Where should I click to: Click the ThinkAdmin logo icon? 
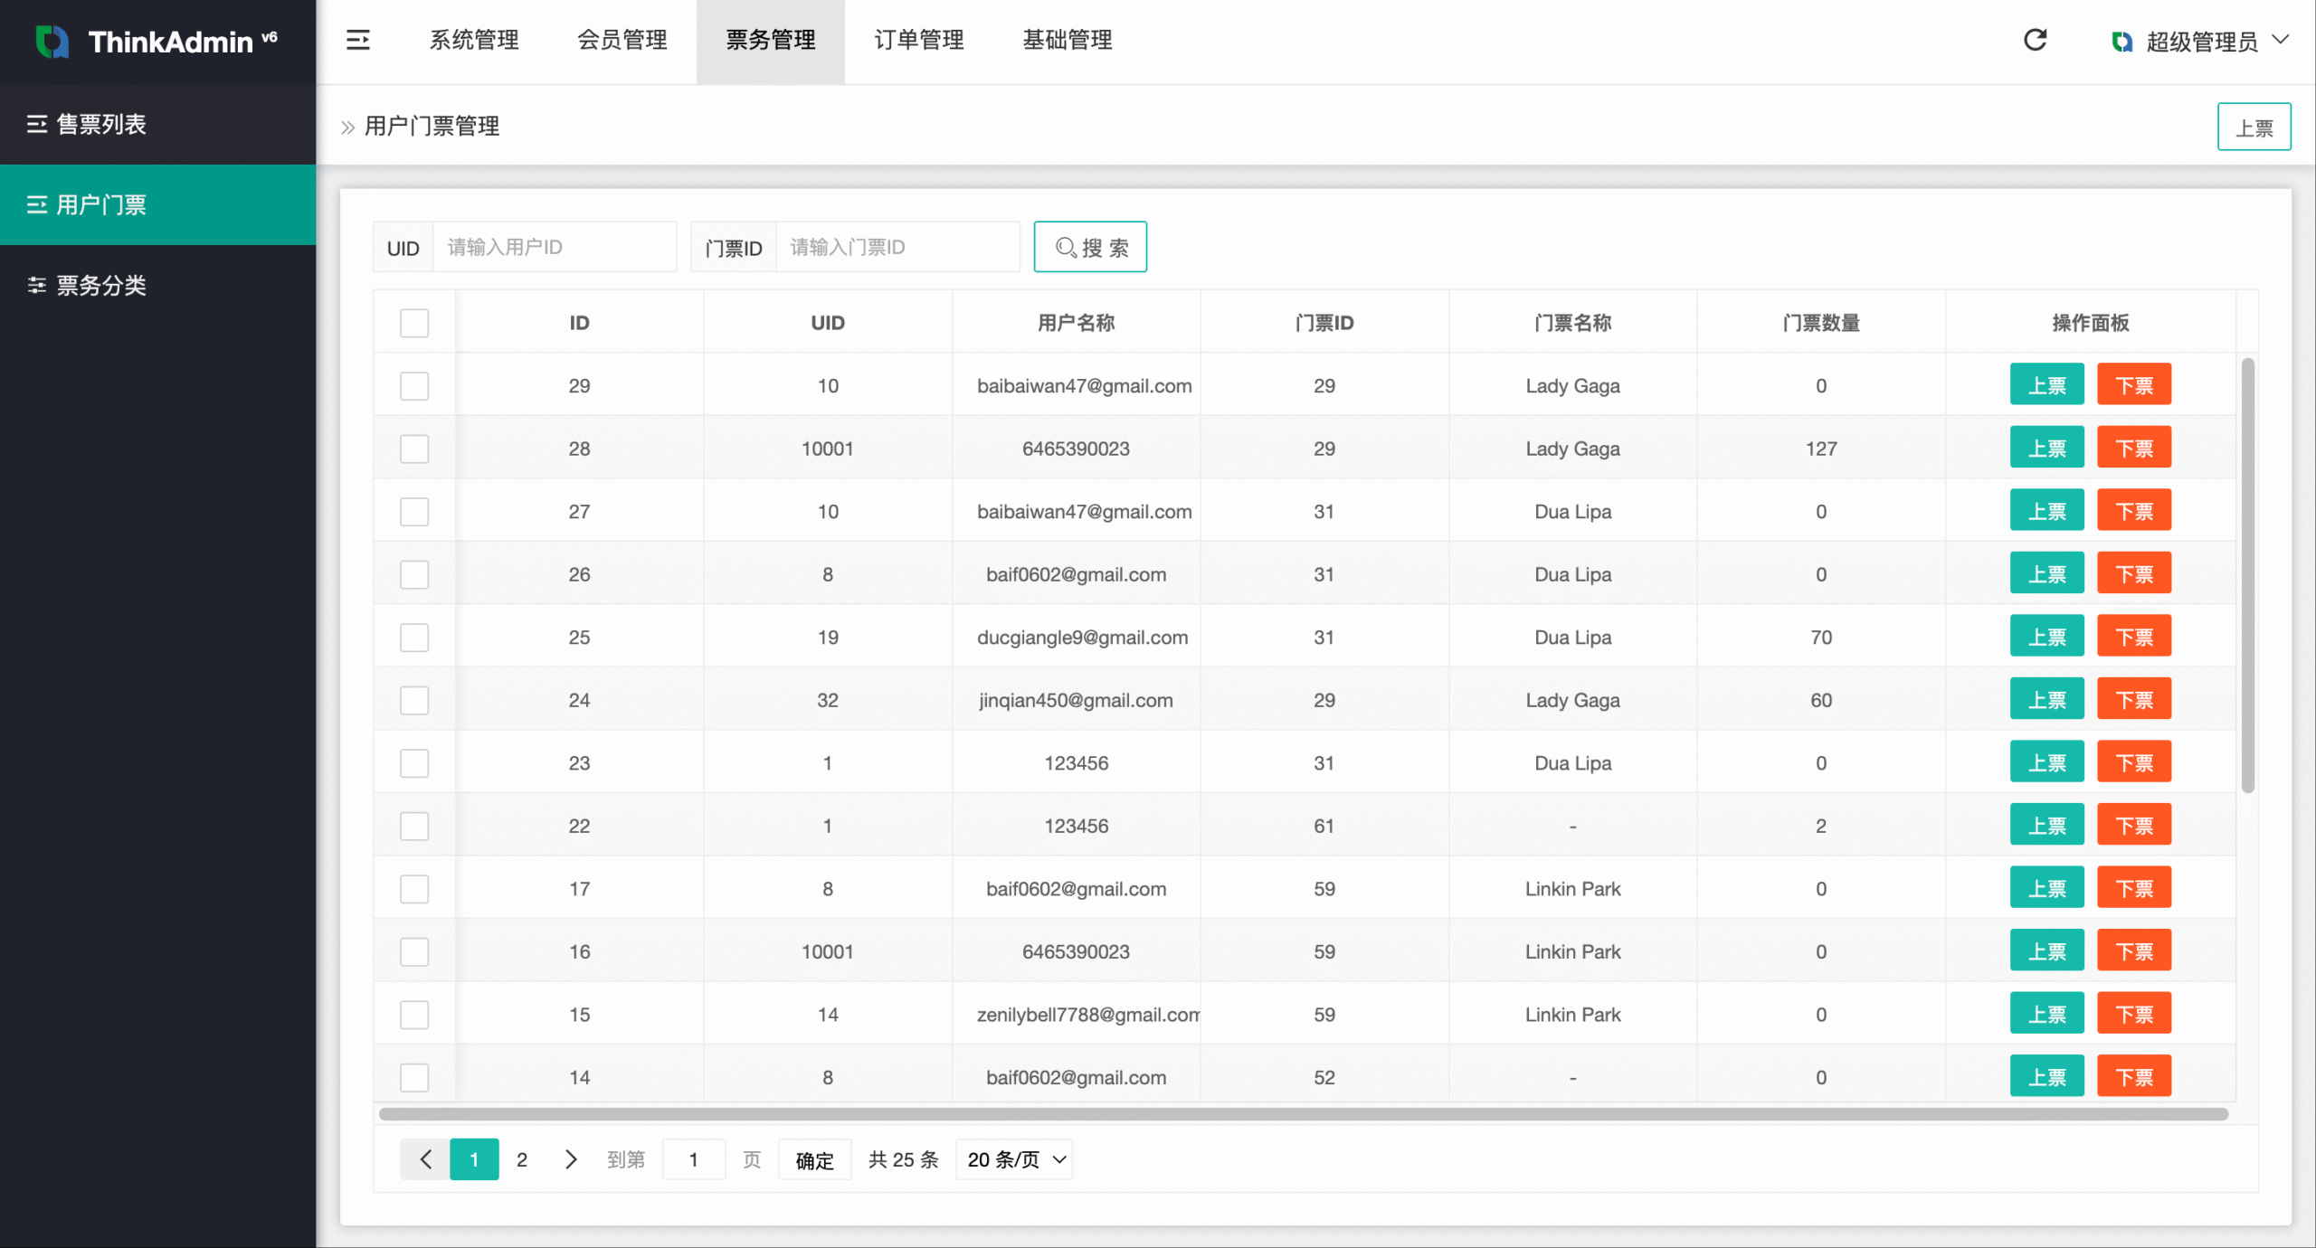(x=52, y=42)
